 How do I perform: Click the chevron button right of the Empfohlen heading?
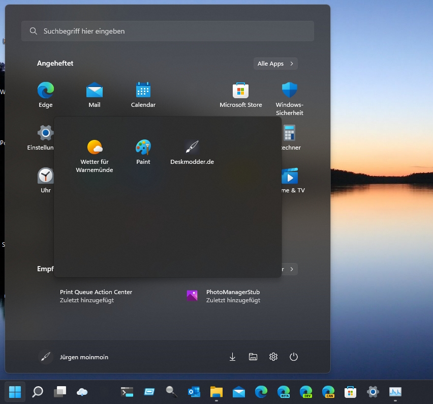click(292, 269)
